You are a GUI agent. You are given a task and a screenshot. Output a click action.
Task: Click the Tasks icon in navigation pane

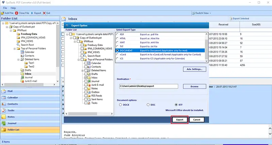pos(3,110)
